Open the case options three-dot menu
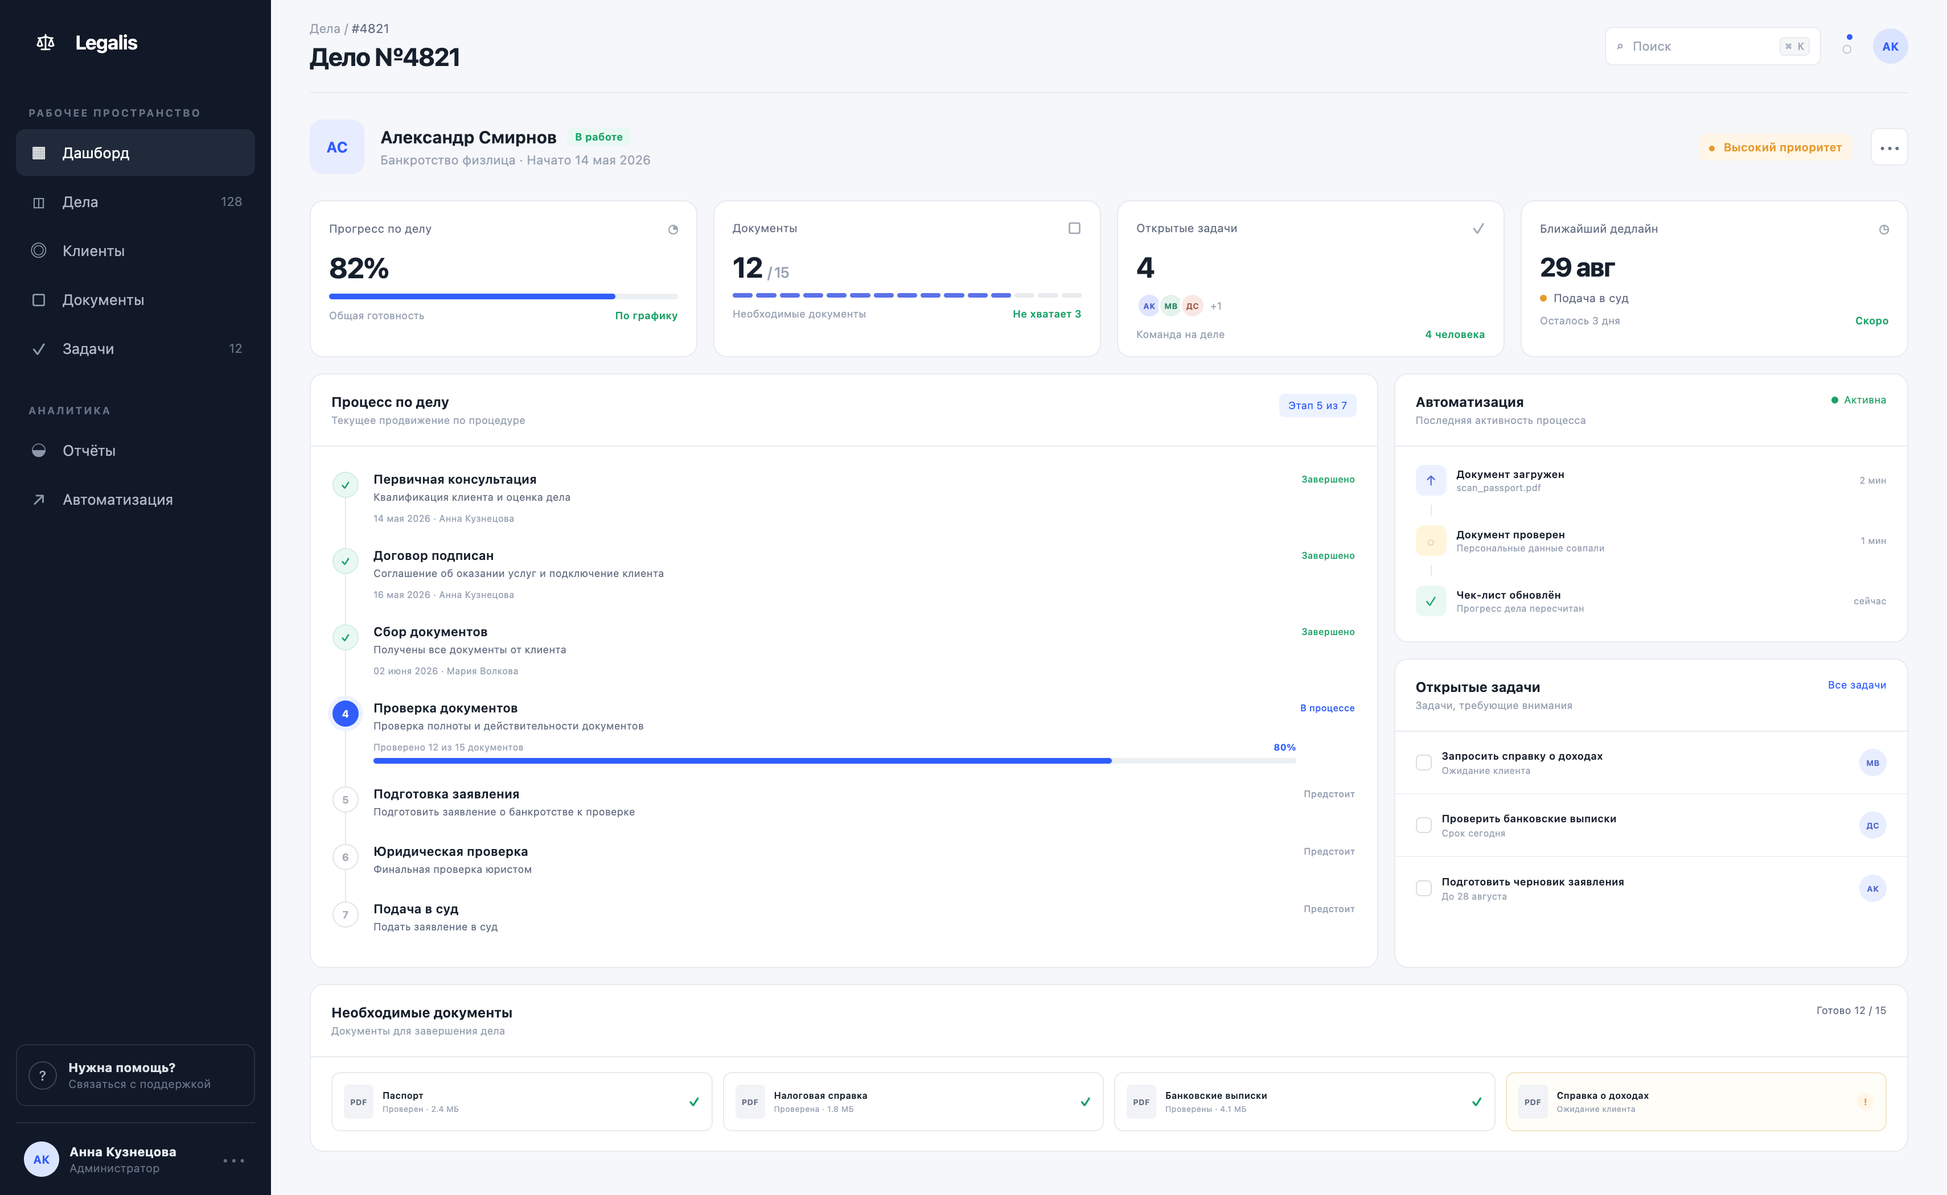Image resolution: width=1947 pixels, height=1195 pixels. (1890, 147)
